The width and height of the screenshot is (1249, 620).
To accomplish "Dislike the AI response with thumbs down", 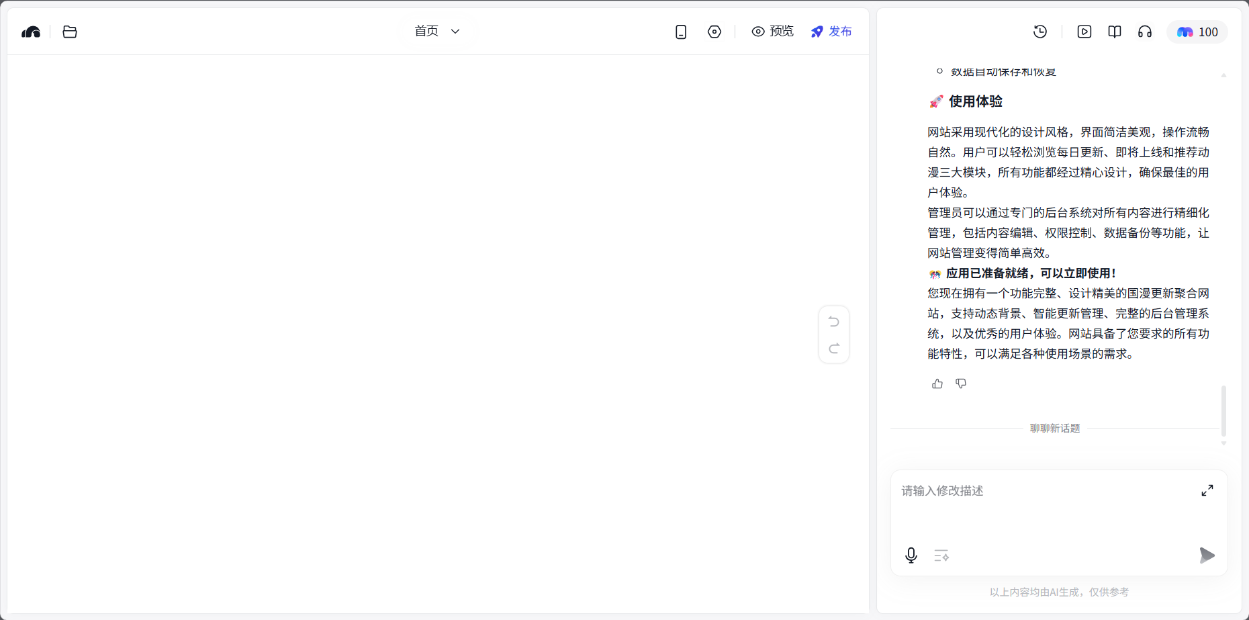I will click(x=961, y=384).
